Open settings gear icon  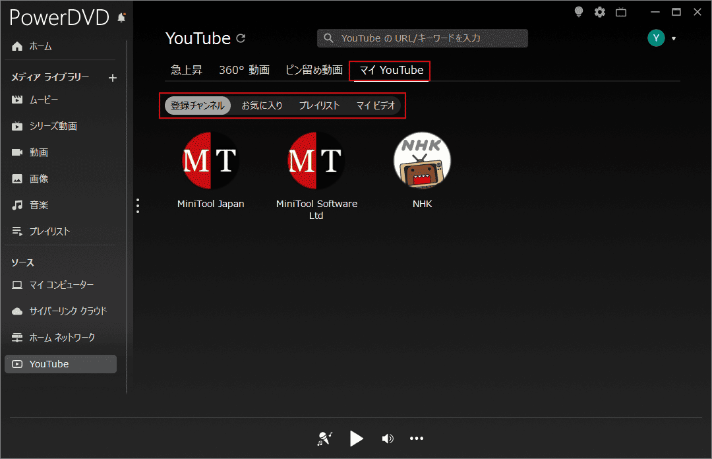(600, 13)
